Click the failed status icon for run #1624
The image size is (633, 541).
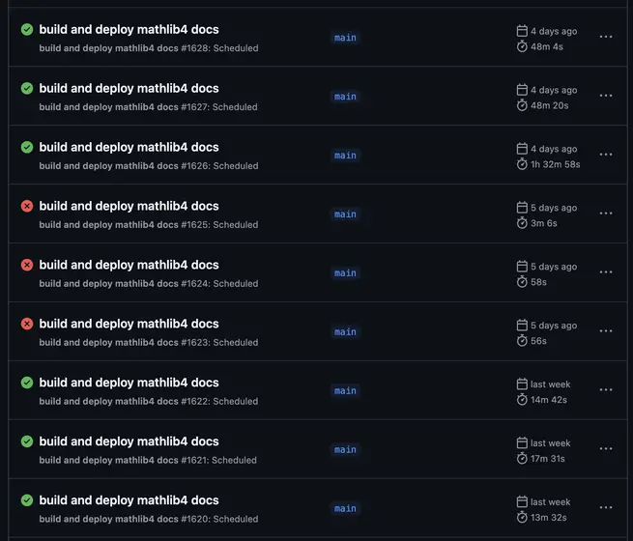point(27,265)
